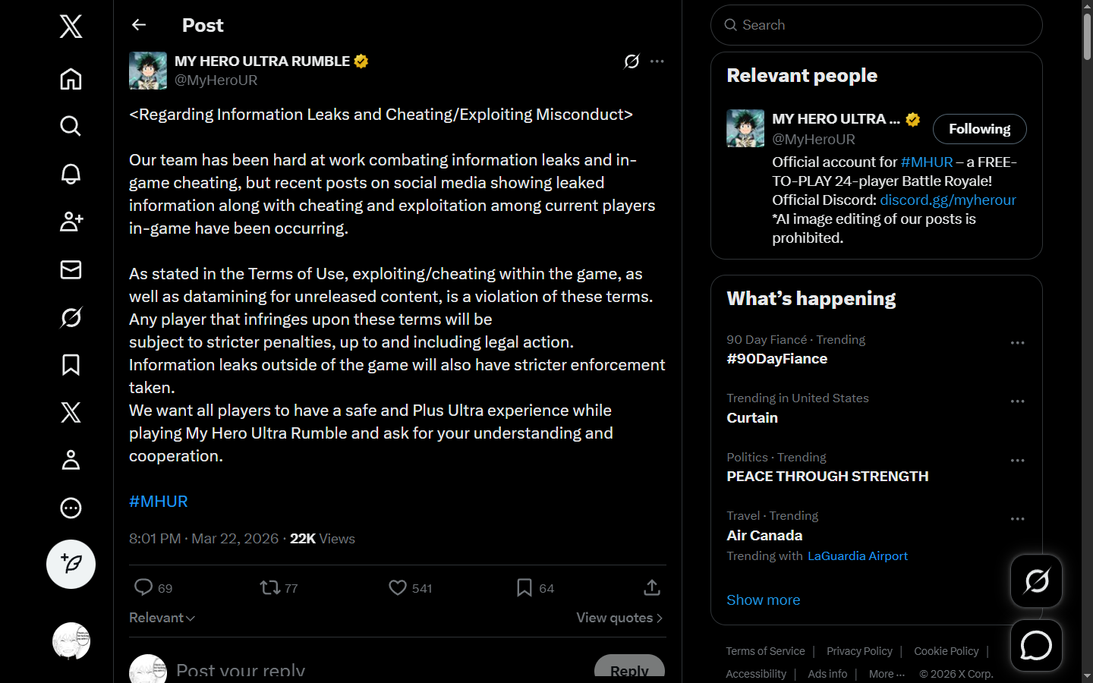Screen dimensions: 1093x683
Task: Open the floating chat messages button
Action: pos(1036,646)
